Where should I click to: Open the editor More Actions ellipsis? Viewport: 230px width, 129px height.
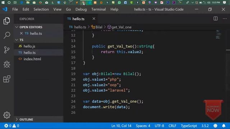(x=225, y=19)
